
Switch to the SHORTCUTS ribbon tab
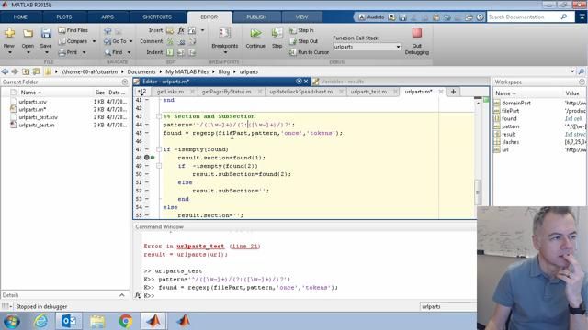(157, 17)
